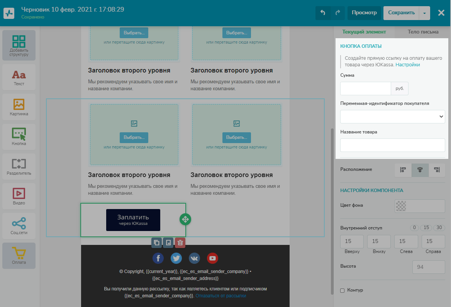Open buyer identifier variable dropdown
451x307 pixels.
tap(393, 116)
